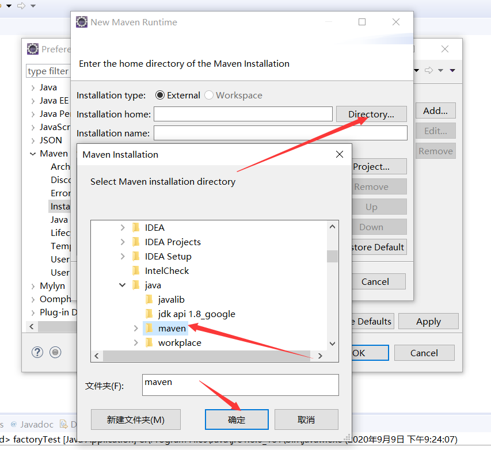491x450 pixels.
Task: Click Preferences forward navigation arrow icon
Action: (x=429, y=70)
